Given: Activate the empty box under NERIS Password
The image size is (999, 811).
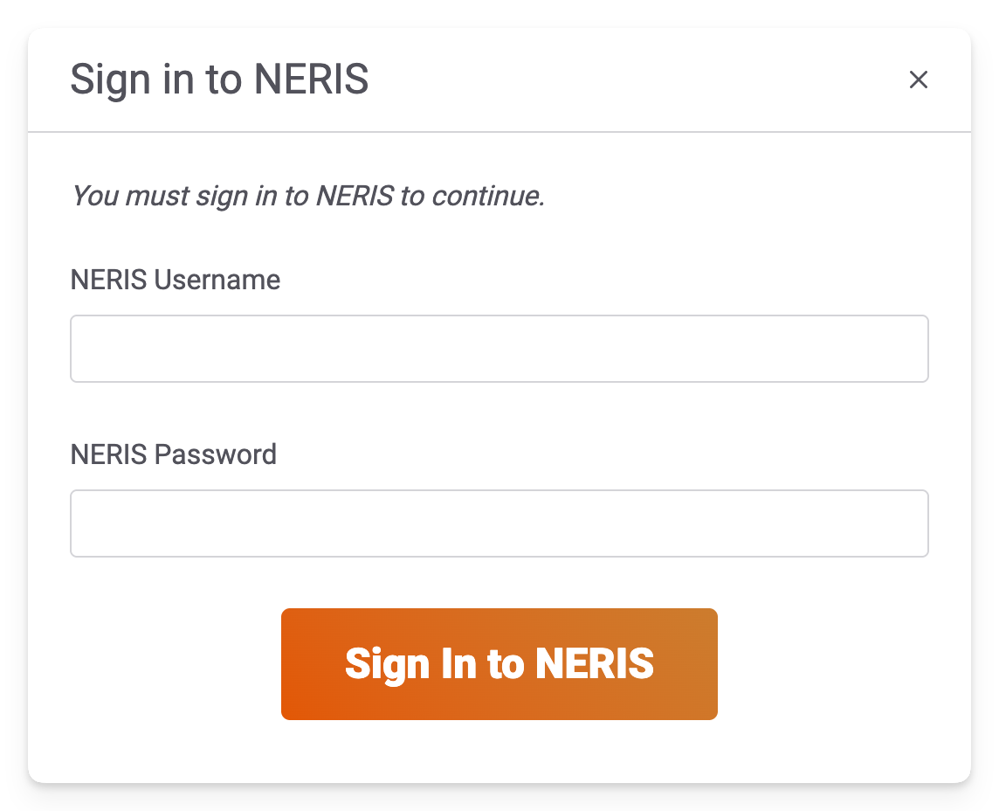Looking at the screenshot, I should click(x=499, y=523).
